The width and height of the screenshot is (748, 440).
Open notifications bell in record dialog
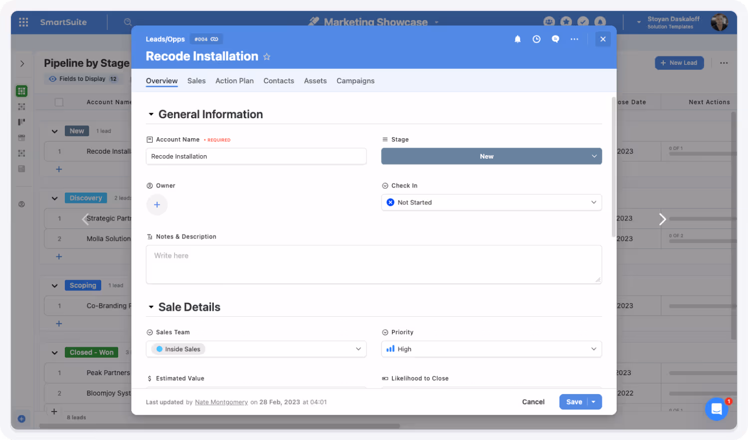point(518,39)
